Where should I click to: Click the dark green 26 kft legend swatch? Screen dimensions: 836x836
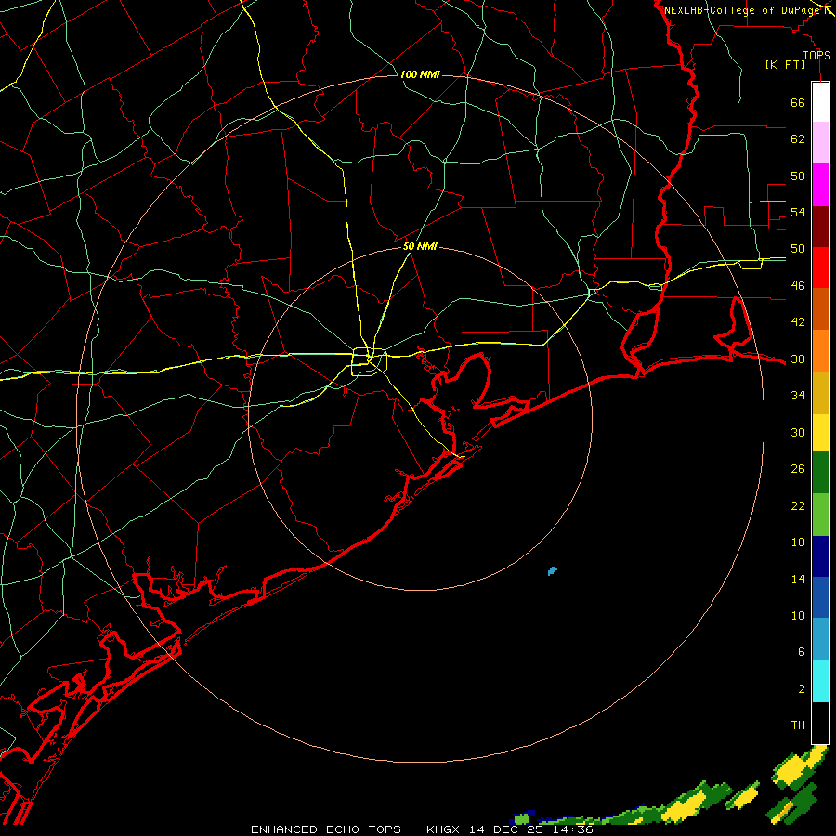pyautogui.click(x=820, y=473)
